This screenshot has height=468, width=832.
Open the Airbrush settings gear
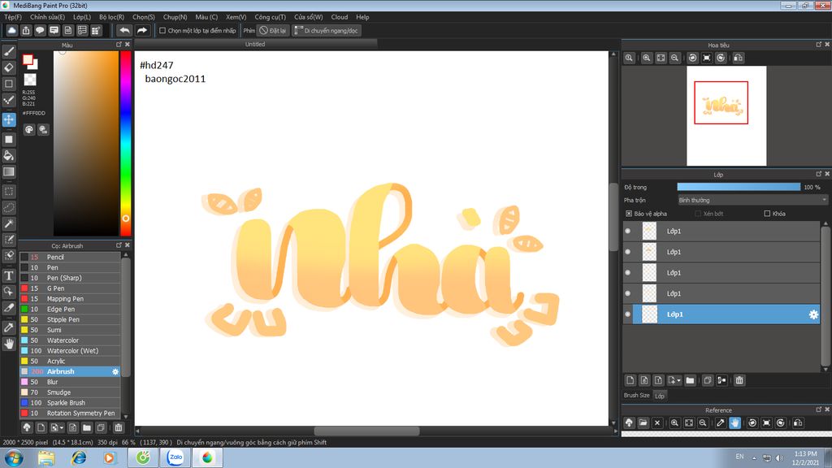pos(115,371)
